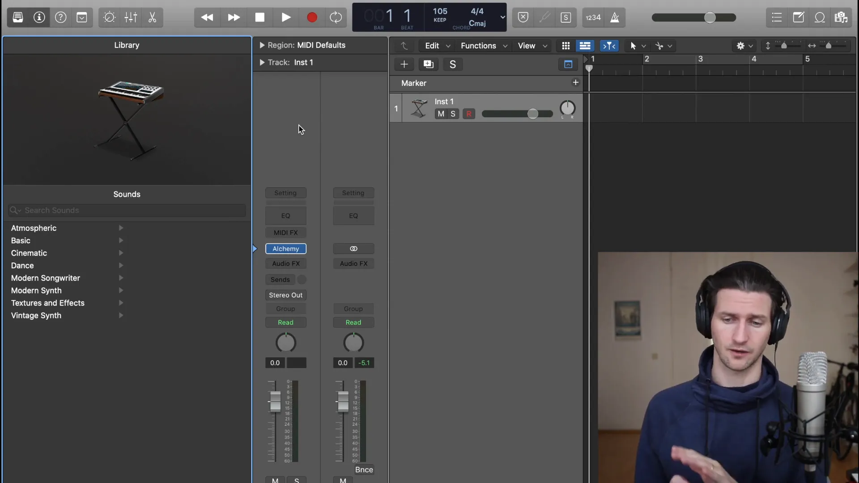Expand the Vintage Synth category
The image size is (859, 483).
coord(121,316)
